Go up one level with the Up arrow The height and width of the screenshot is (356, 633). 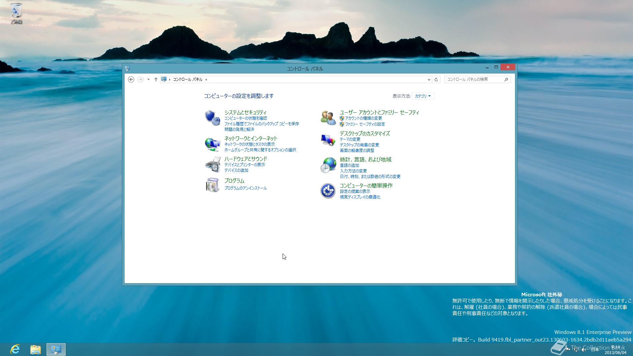click(156, 79)
